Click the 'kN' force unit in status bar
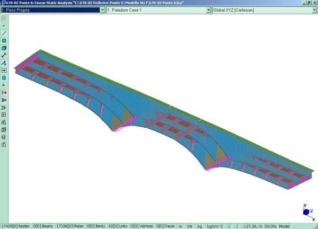The width and height of the screenshot is (318, 229). (x=190, y=226)
